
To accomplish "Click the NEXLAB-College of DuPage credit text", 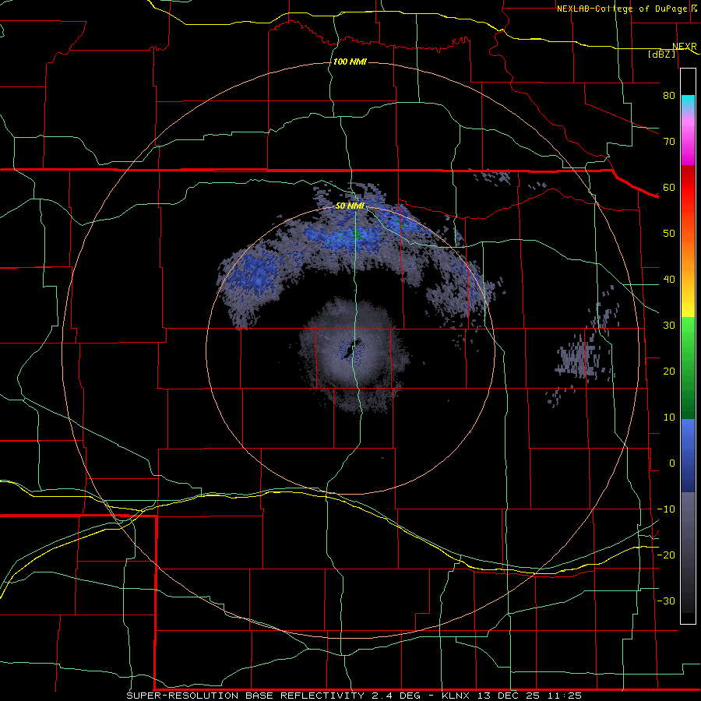I will [624, 9].
